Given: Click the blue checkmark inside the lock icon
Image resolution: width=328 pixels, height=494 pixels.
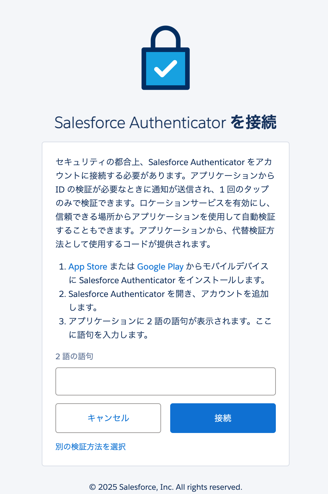Looking at the screenshot, I should pyautogui.click(x=165, y=69).
